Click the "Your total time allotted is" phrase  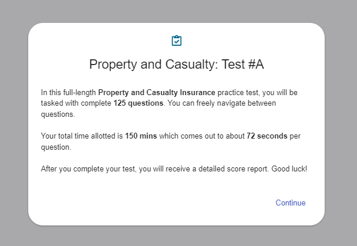coord(82,136)
